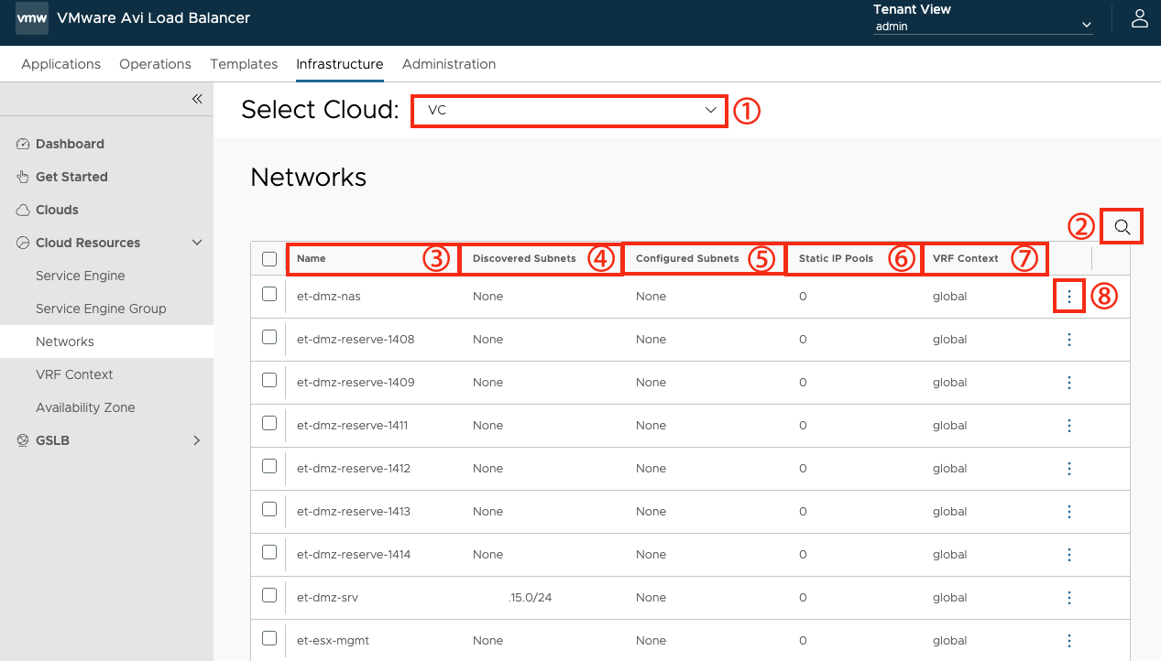
Task: Go to the Operations tab
Action: coord(155,64)
